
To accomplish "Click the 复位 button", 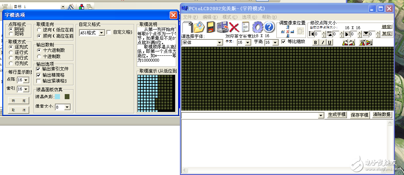I will [386, 34].
